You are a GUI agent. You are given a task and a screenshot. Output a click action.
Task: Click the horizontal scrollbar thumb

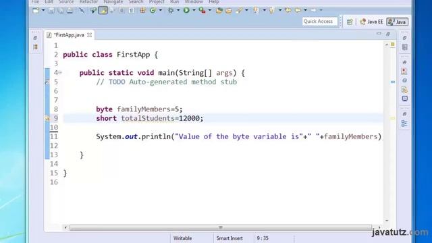(x=221, y=227)
